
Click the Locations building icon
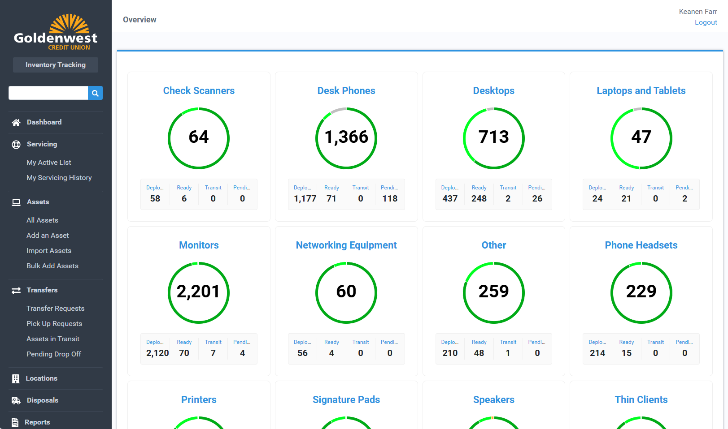(16, 378)
